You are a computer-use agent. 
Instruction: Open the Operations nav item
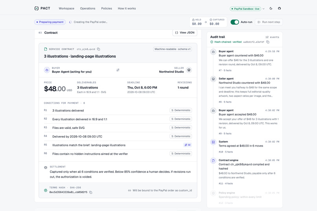(x=88, y=9)
